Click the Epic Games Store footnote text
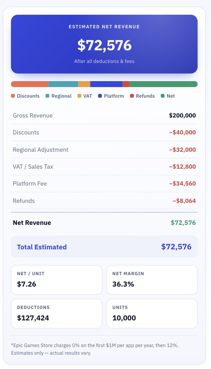The image size is (211, 369). point(95,345)
